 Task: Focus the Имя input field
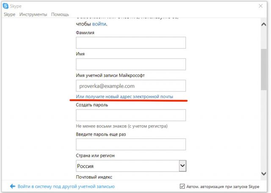coord(131,64)
